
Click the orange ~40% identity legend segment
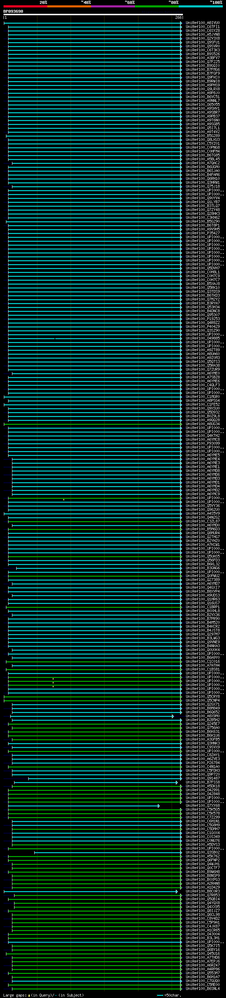pos(69,6)
